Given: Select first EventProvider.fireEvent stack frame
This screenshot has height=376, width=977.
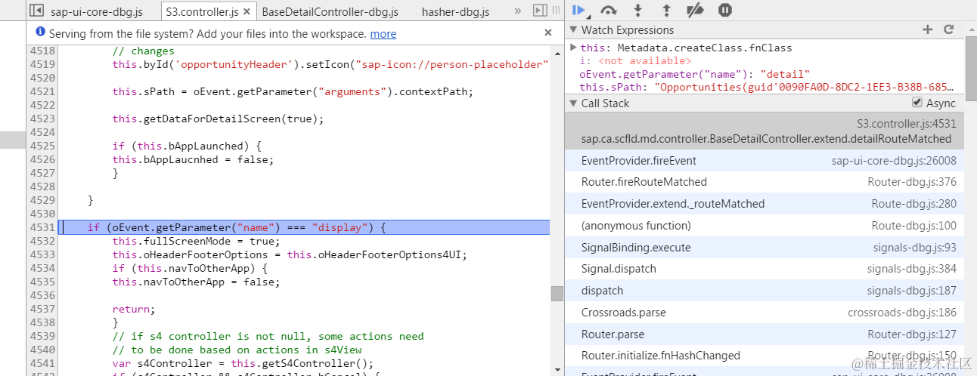Looking at the screenshot, I should click(x=765, y=161).
